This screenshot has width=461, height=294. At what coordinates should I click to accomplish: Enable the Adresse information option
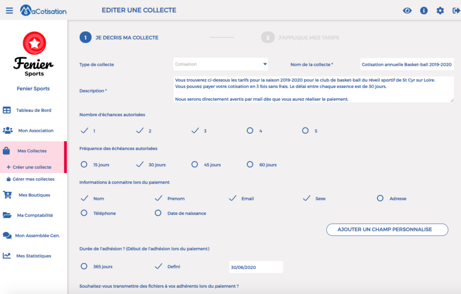pos(380,198)
